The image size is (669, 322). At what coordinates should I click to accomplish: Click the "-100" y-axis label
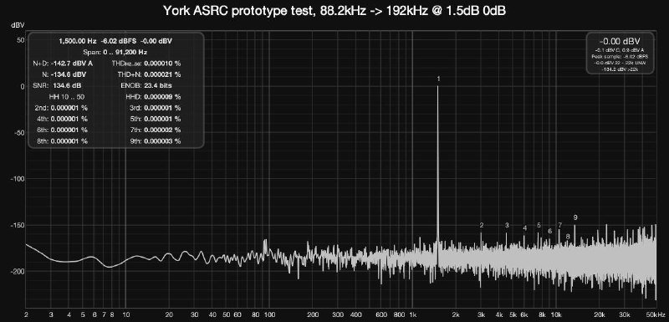(x=18, y=179)
